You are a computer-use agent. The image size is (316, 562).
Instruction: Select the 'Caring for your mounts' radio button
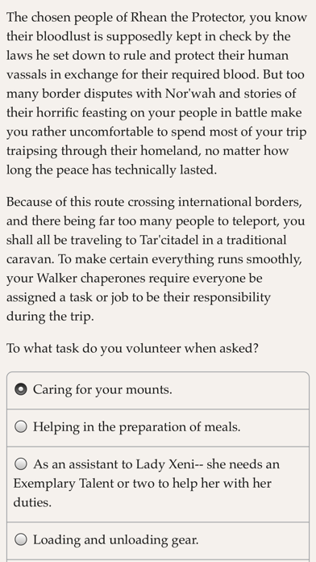pyautogui.click(x=21, y=389)
